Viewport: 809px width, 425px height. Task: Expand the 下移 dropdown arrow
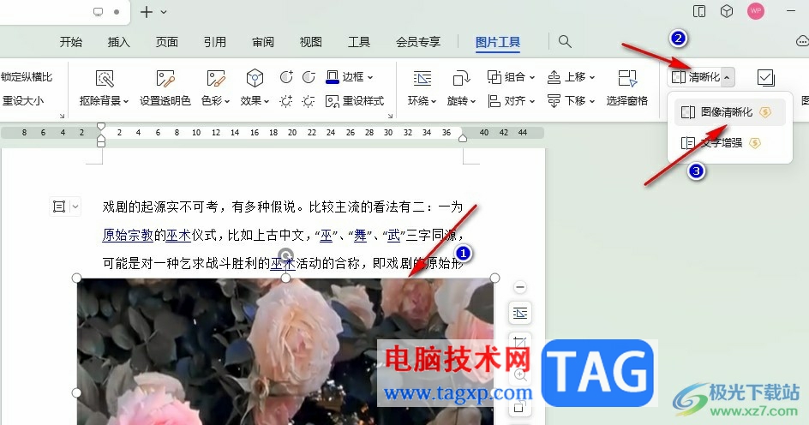[592, 101]
